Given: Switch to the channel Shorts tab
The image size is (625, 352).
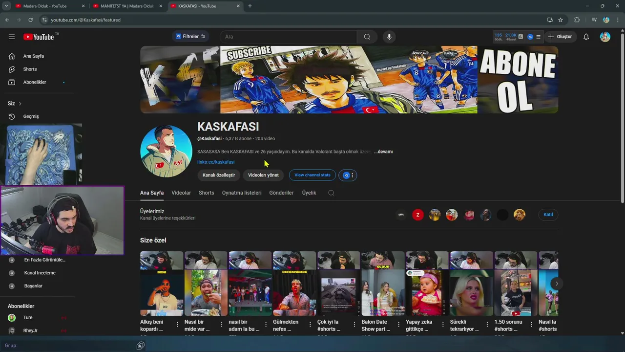Looking at the screenshot, I should (x=207, y=193).
